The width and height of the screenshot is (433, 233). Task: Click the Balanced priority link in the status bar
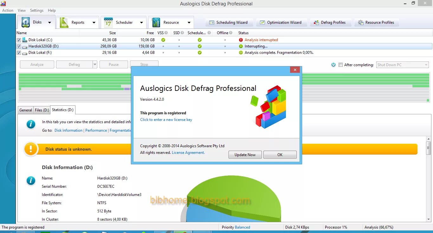[x=242, y=227]
